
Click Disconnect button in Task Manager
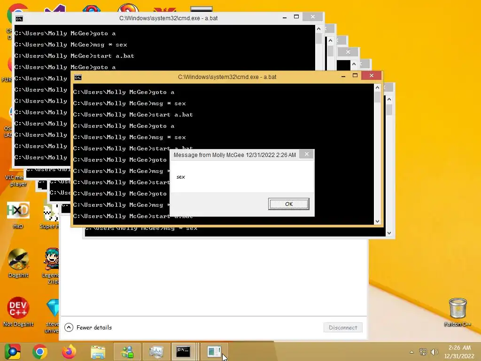pyautogui.click(x=342, y=327)
